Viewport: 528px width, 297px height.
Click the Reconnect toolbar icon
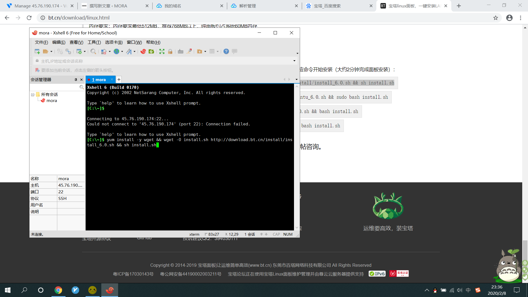tap(68, 51)
